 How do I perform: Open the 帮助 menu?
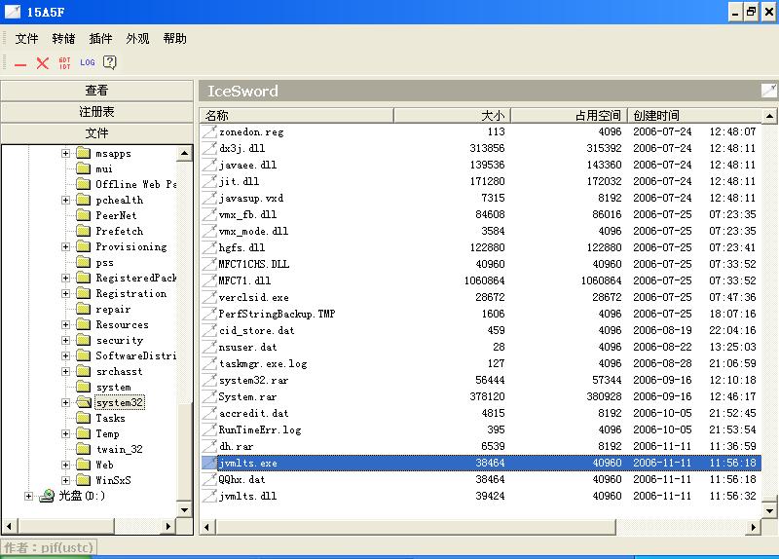pyautogui.click(x=174, y=39)
